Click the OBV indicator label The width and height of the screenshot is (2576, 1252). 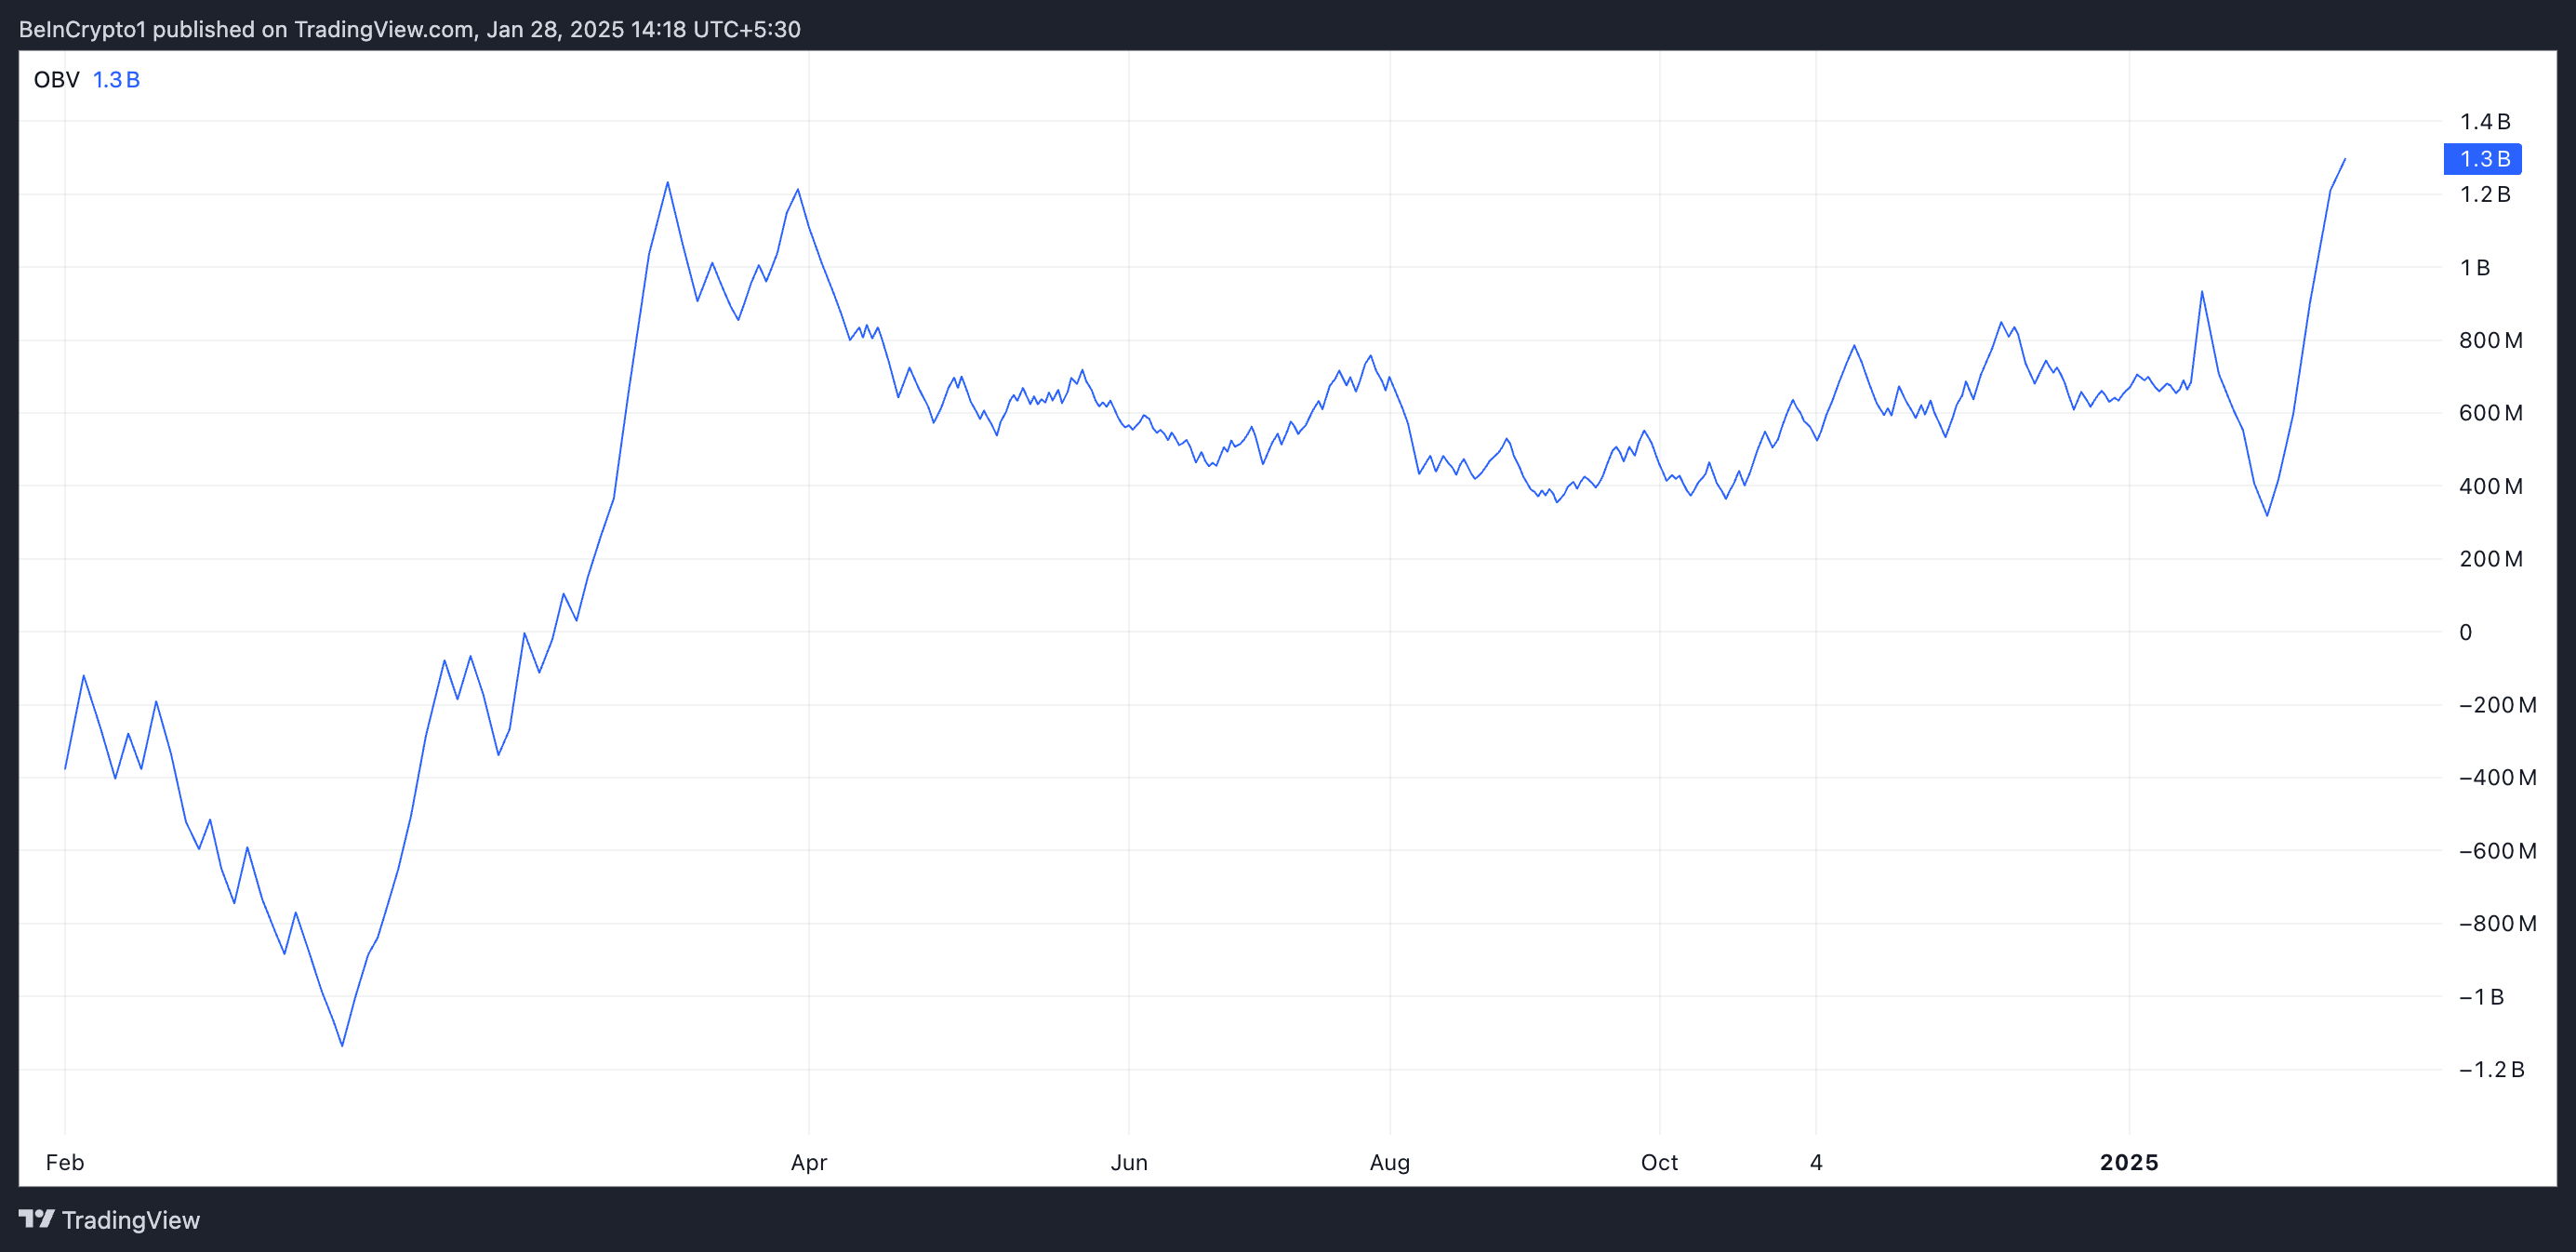click(56, 80)
